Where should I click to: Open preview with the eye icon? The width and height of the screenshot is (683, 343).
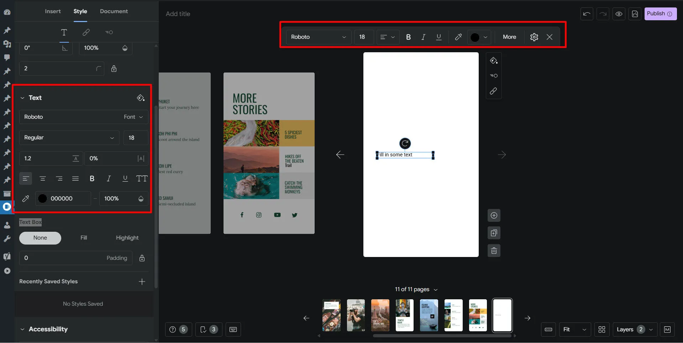coord(619,14)
